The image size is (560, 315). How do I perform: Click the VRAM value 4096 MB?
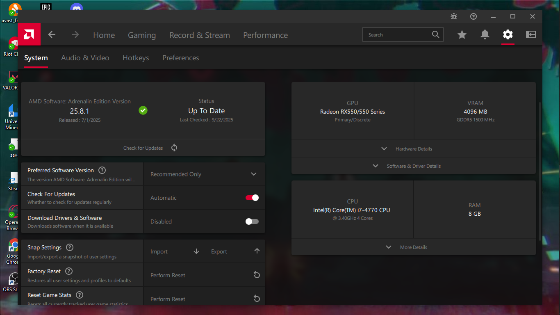tap(476, 112)
